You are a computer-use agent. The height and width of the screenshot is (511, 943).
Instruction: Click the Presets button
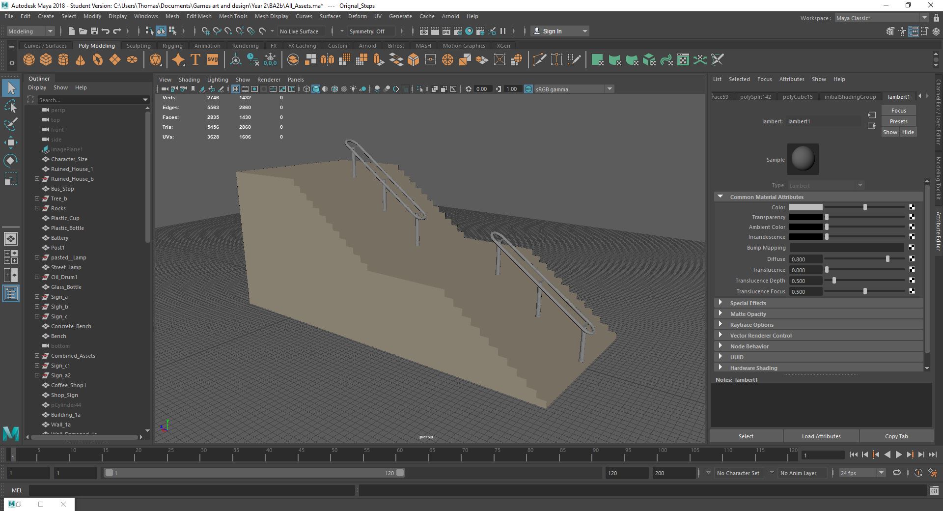pyautogui.click(x=898, y=121)
